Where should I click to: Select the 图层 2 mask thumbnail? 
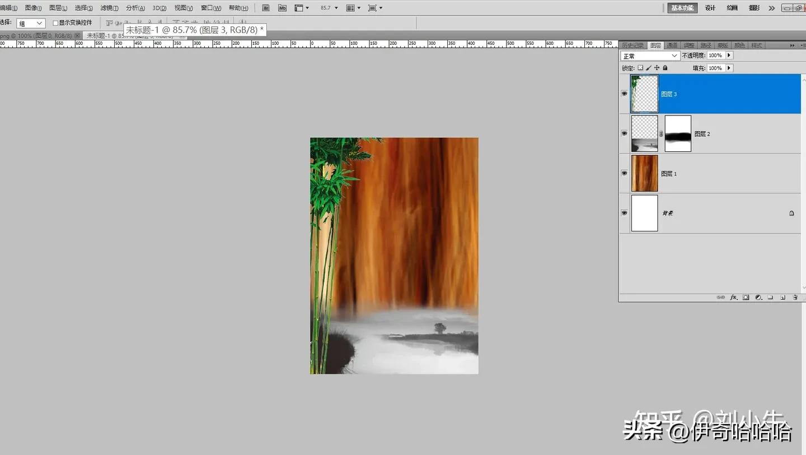(678, 133)
